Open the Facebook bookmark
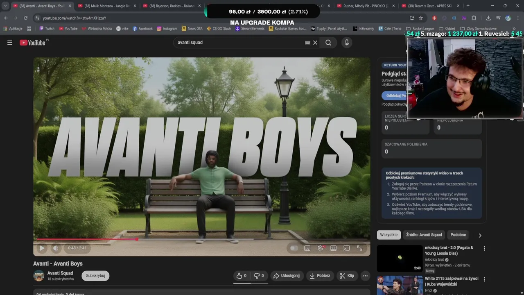This screenshot has width=524, height=295. (x=142, y=29)
